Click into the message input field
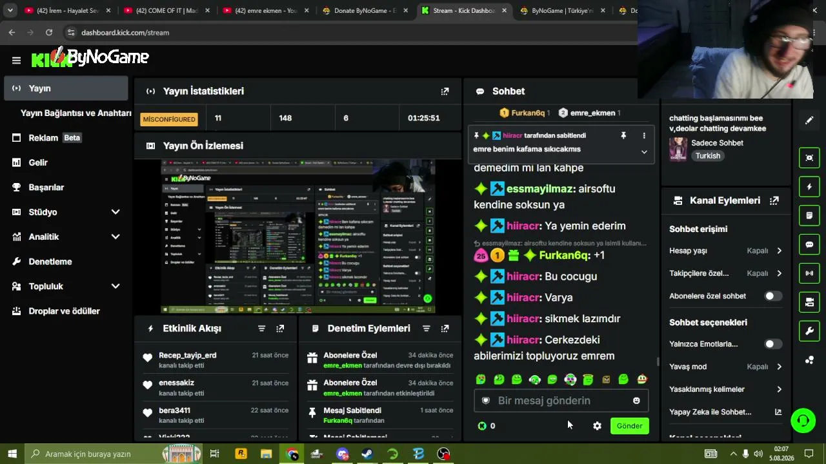 click(x=561, y=401)
